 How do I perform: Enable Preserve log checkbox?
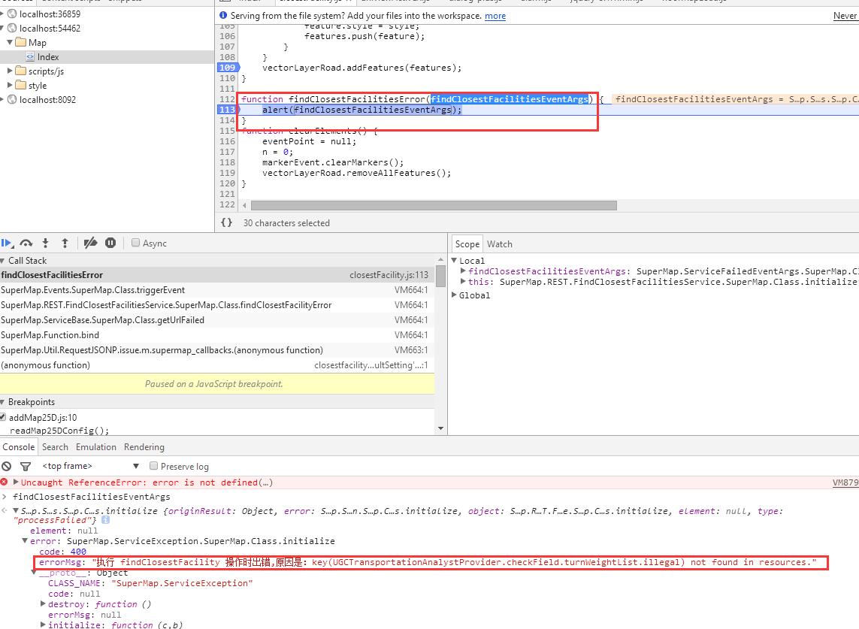coord(154,466)
